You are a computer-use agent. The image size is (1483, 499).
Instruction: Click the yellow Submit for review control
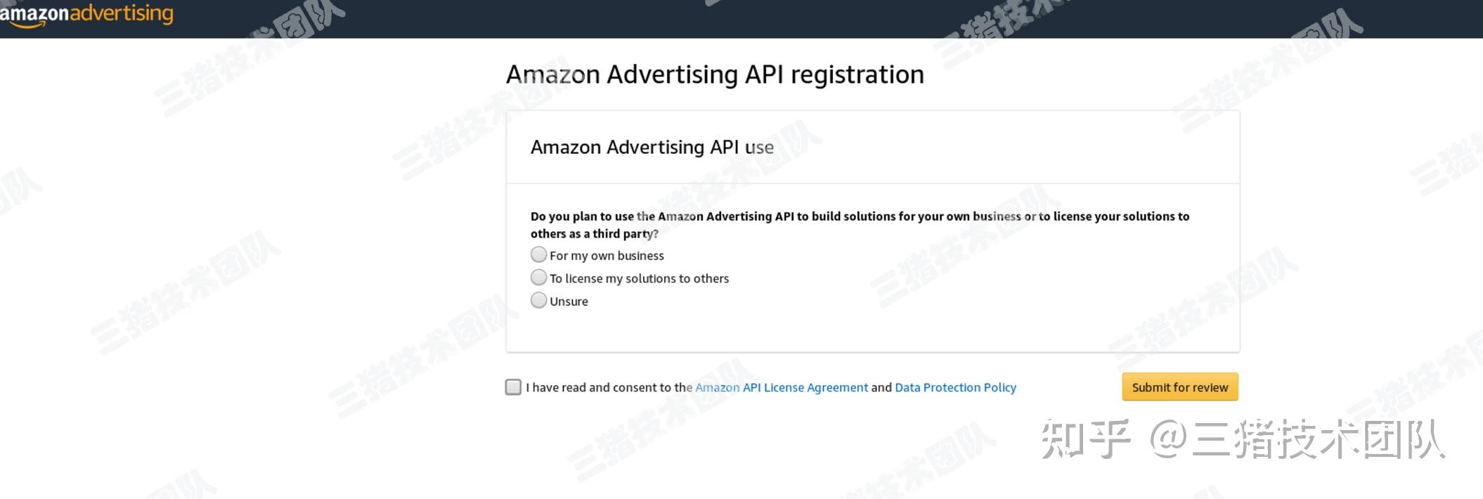[1179, 387]
